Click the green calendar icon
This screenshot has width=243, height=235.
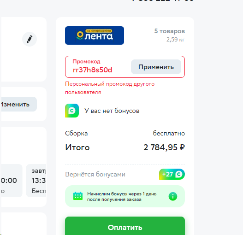tap(78, 196)
